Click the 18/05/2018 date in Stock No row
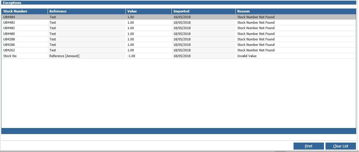Viewport: 359px width, 152px height. pyautogui.click(x=182, y=56)
